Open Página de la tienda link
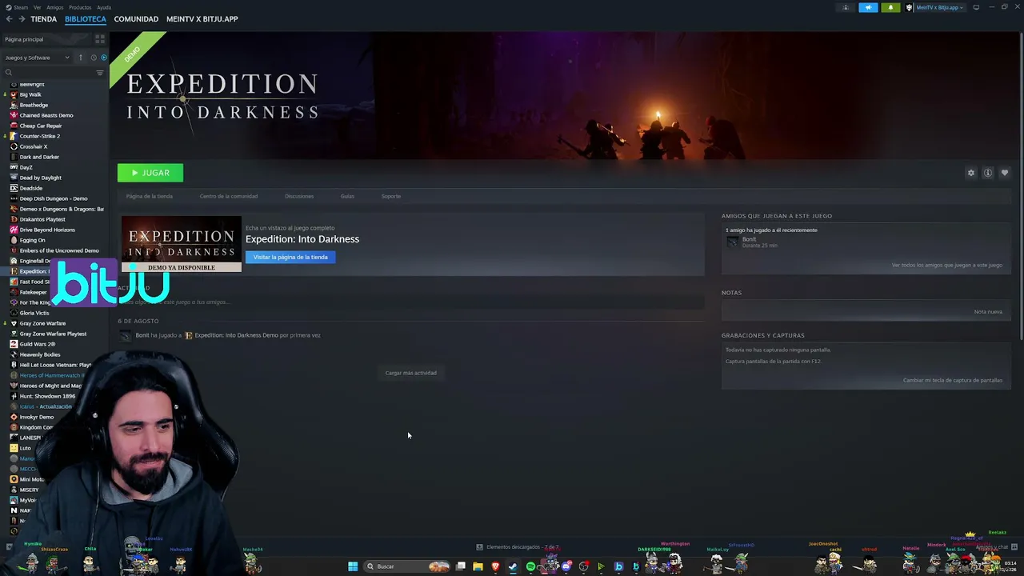This screenshot has width=1024, height=576. pos(150,196)
